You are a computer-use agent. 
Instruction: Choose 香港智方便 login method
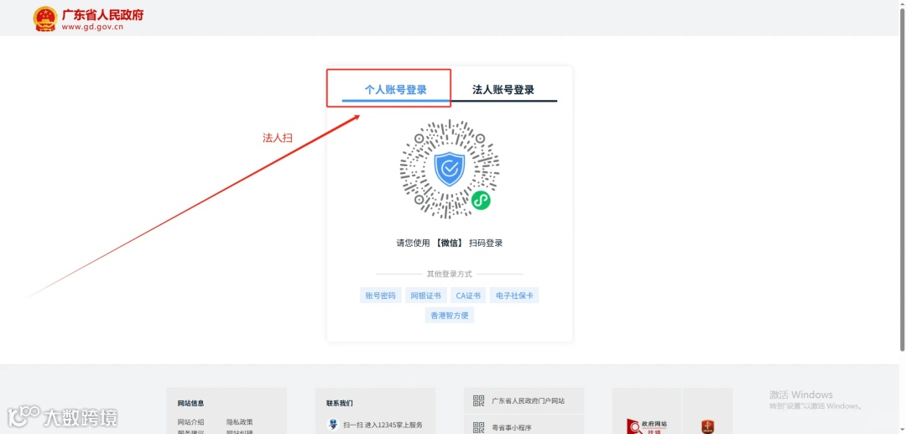pyautogui.click(x=450, y=315)
